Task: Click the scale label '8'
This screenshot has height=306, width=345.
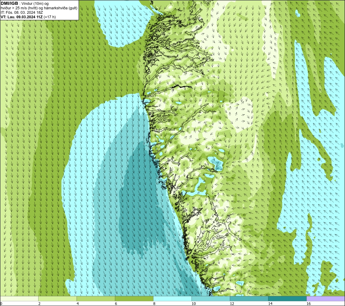Action: [x=154, y=304]
